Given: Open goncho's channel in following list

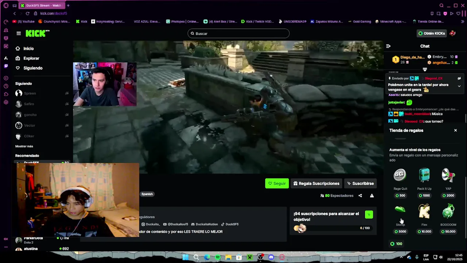Looking at the screenshot, I should [x=42, y=115].
